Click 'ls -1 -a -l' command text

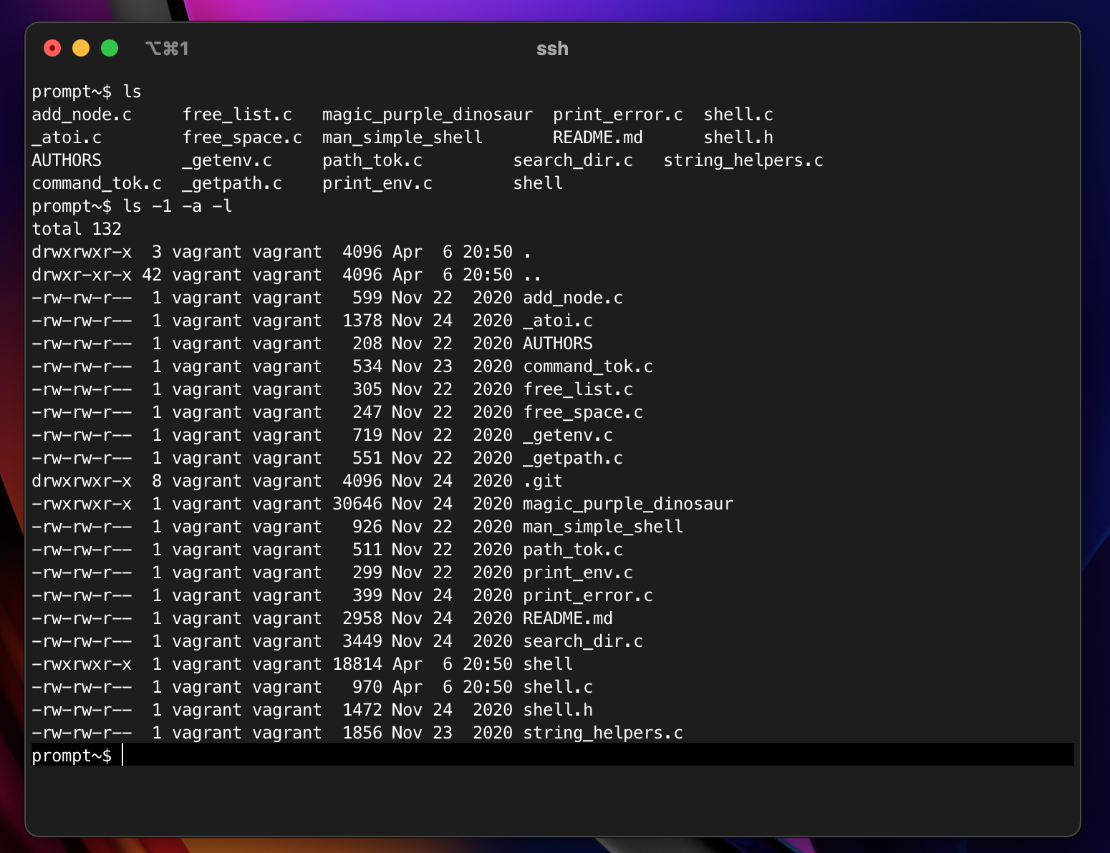click(178, 206)
